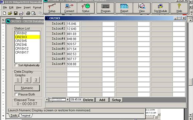Viewport: 193px width, 120px height.
Task: Open data display Graph 1
Action: click(x=18, y=80)
